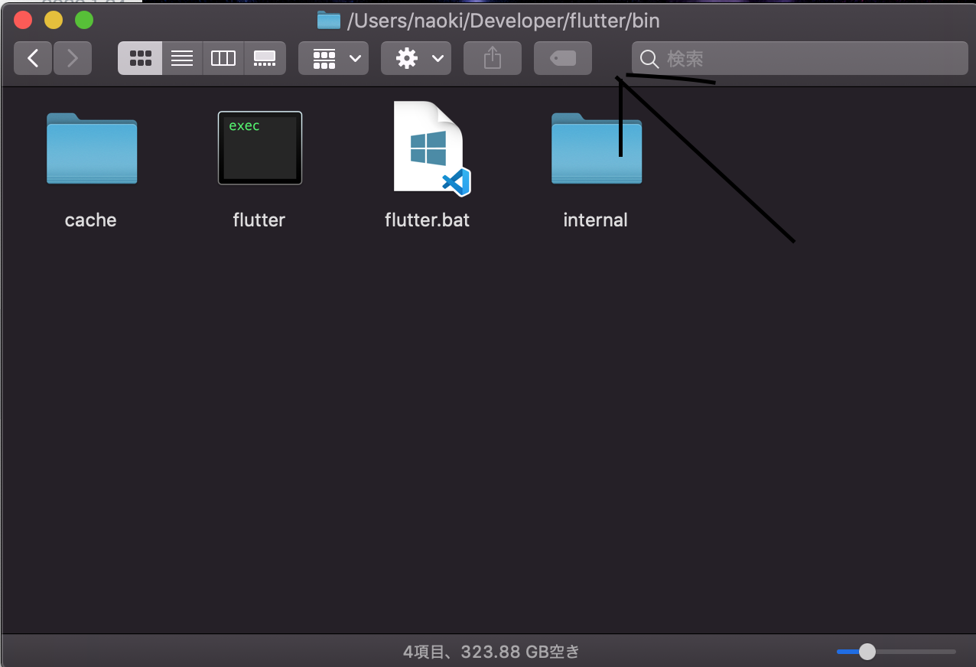Click the Edit Tags toolbar button
The height and width of the screenshot is (667, 976).
(x=563, y=58)
